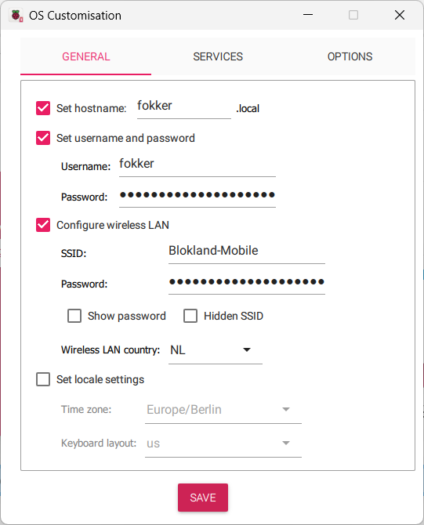
Task: Switch to the SERVICES tab
Action: tap(218, 56)
